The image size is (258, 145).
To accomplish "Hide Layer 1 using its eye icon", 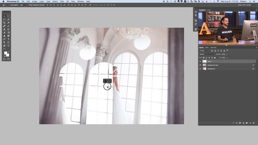I will point(200,61).
